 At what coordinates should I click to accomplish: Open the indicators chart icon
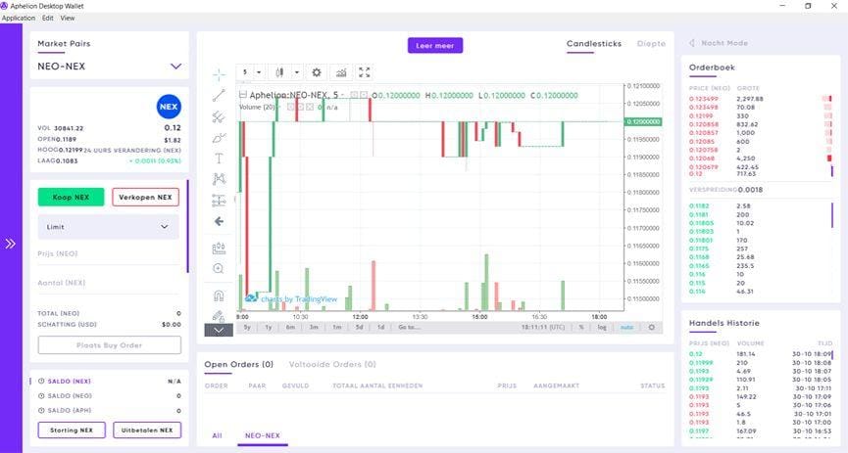pos(341,72)
